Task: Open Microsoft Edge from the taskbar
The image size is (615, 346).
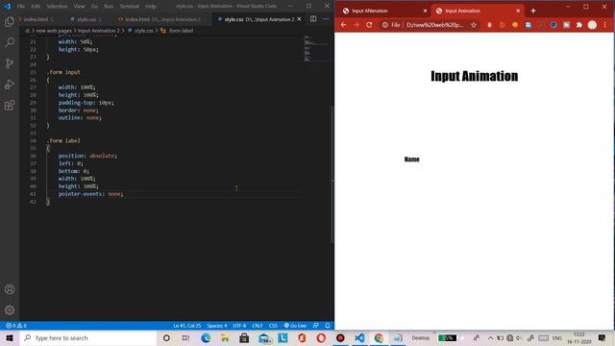Action: click(206, 337)
